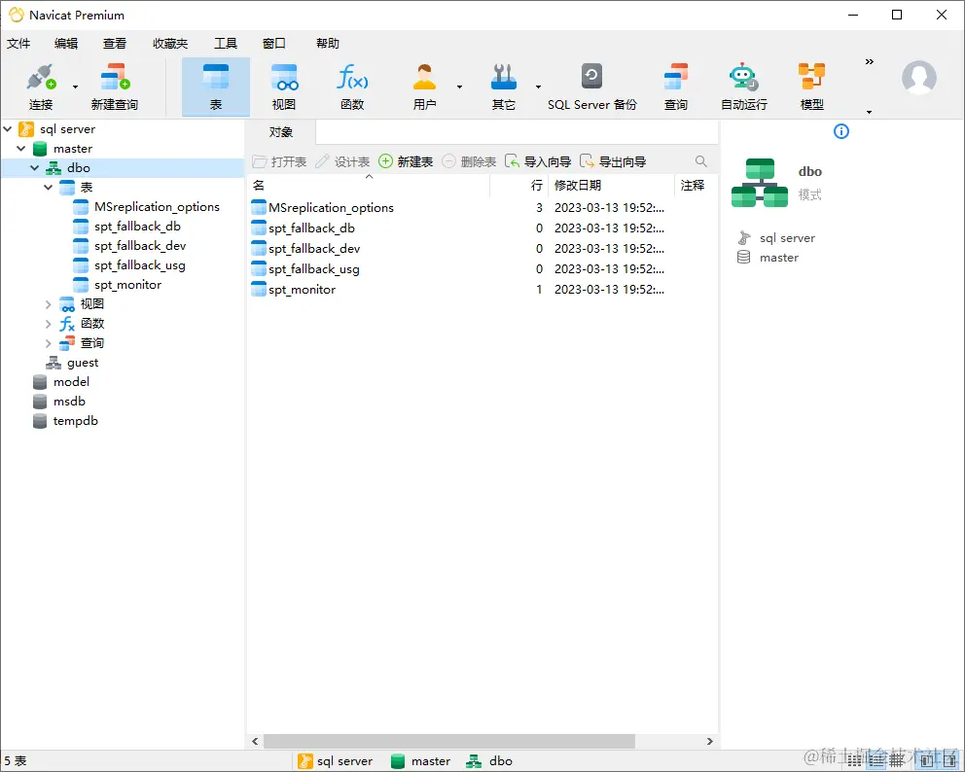Screen dimensions: 965x772
Task: Launch the 导出向导 export wizard
Action: [x=613, y=161]
